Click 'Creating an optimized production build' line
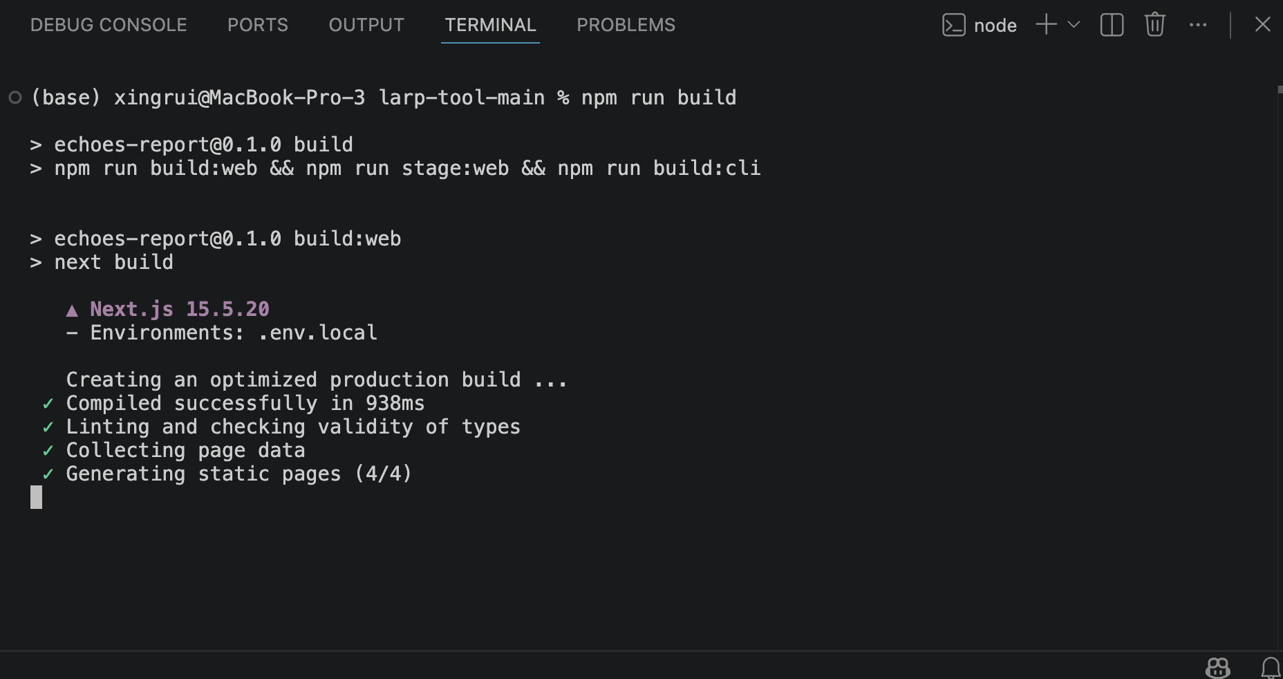 317,380
